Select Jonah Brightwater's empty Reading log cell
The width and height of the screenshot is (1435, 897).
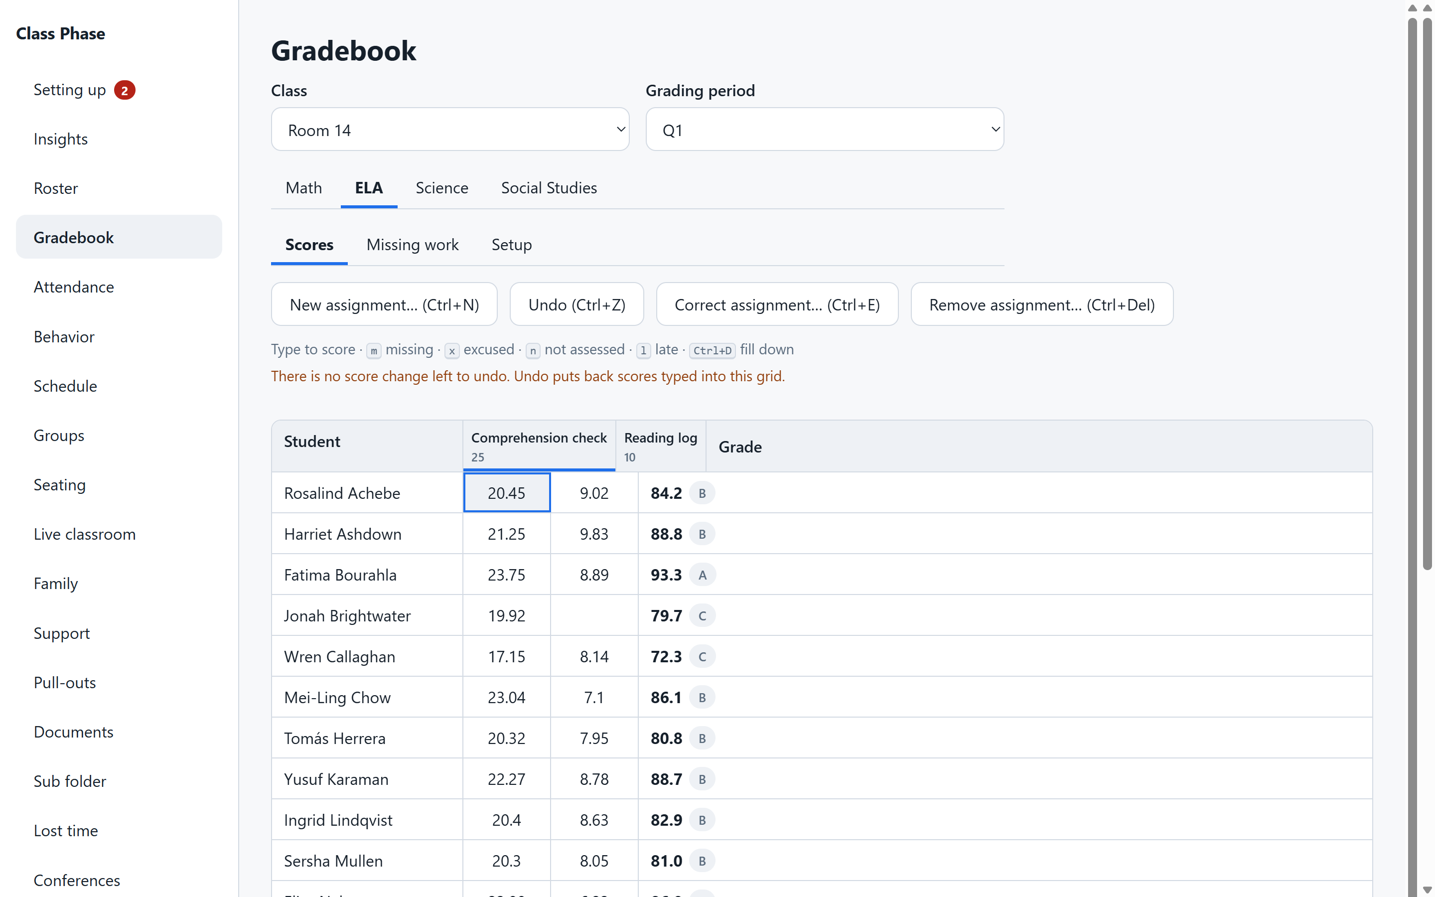click(594, 616)
